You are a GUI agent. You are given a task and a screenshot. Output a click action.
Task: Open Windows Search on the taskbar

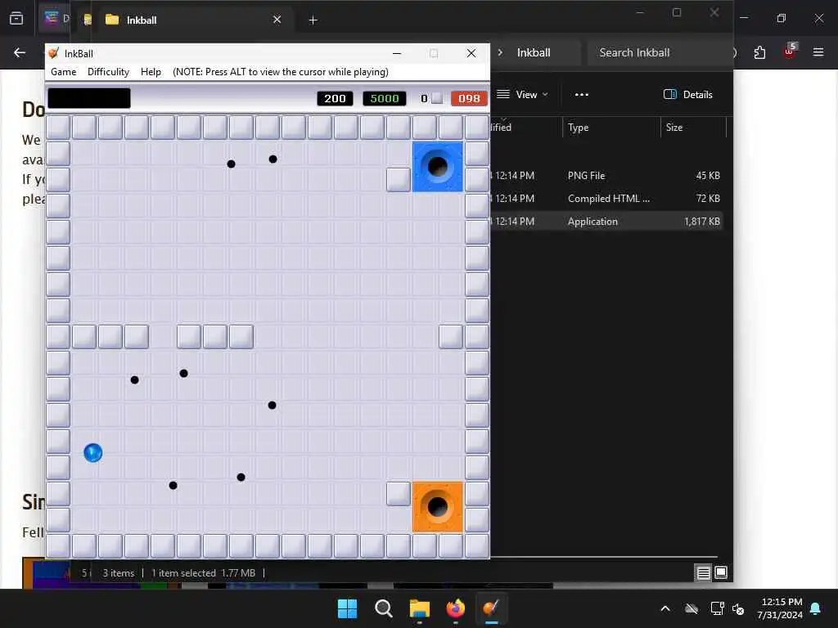(x=383, y=608)
